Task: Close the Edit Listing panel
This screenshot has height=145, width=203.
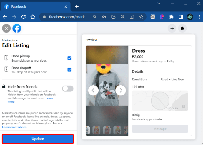Action: [x=6, y=28]
